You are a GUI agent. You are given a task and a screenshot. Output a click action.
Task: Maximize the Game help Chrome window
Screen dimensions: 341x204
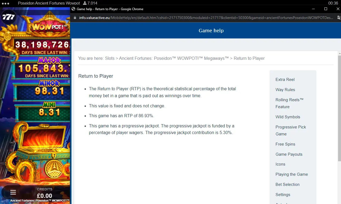point(326,9)
